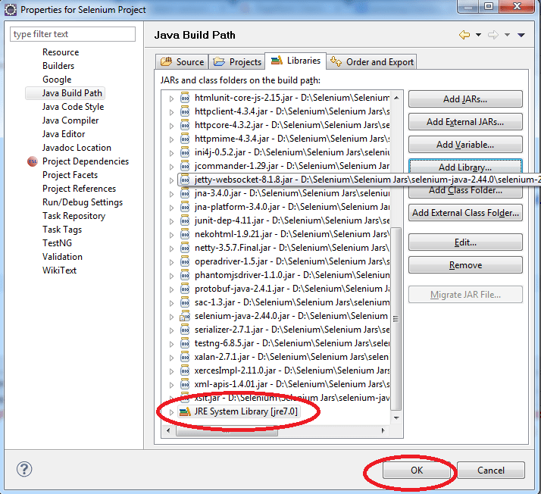The width and height of the screenshot is (541, 494).
Task: Expand the xercesImpl-2.11.0.jar node
Action: [171, 371]
